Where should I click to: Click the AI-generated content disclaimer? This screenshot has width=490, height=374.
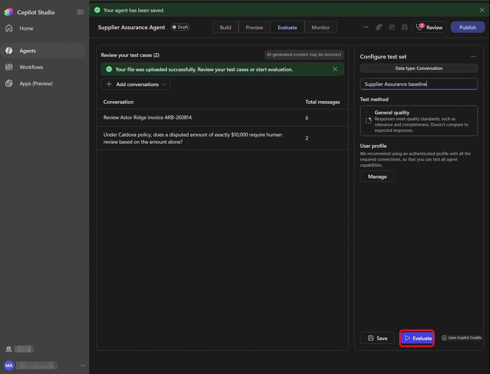tap(304, 55)
